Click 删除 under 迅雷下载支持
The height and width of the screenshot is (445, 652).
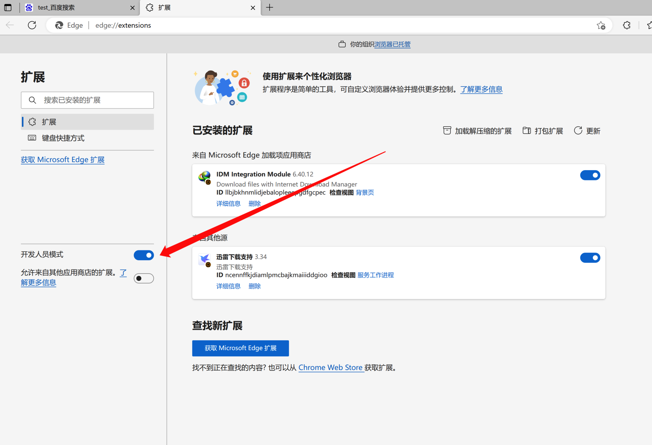click(254, 286)
